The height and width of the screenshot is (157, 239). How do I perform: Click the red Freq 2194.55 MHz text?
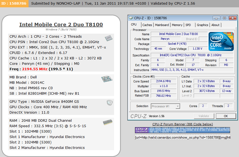coord(35,69)
